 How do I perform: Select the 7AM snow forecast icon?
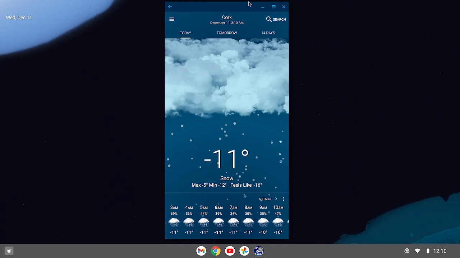[234, 223]
